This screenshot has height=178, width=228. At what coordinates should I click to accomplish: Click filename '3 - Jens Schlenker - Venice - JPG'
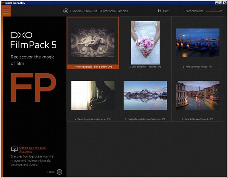click(x=198, y=67)
